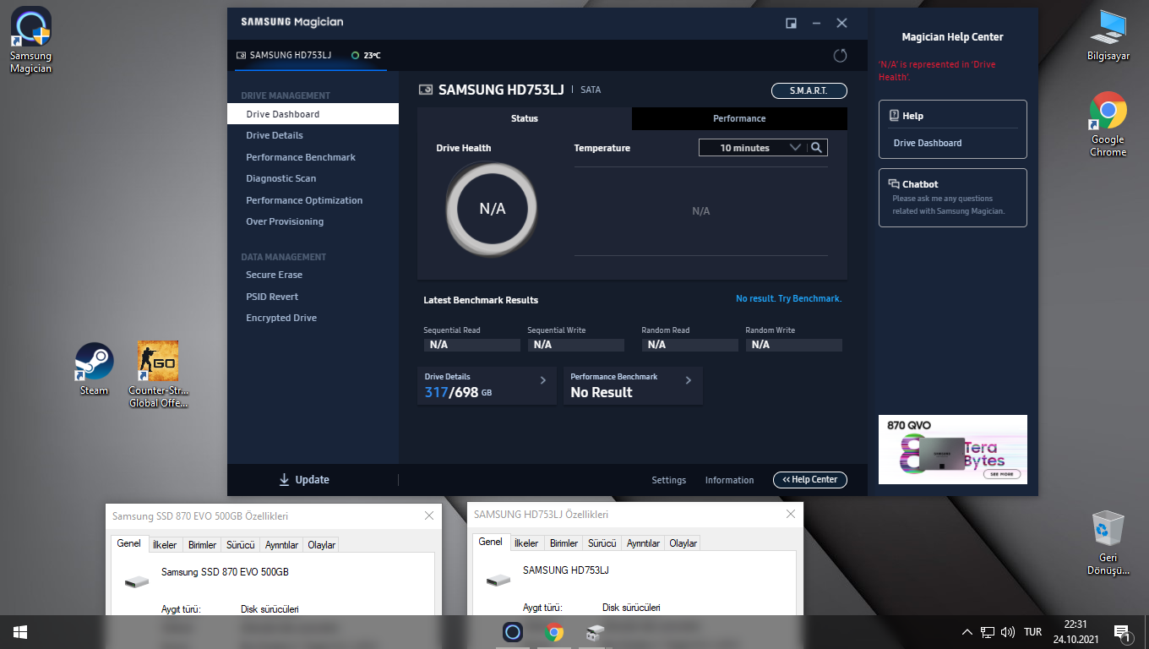Click the Drive Health N/A gauge
The image size is (1149, 649).
tap(492, 209)
